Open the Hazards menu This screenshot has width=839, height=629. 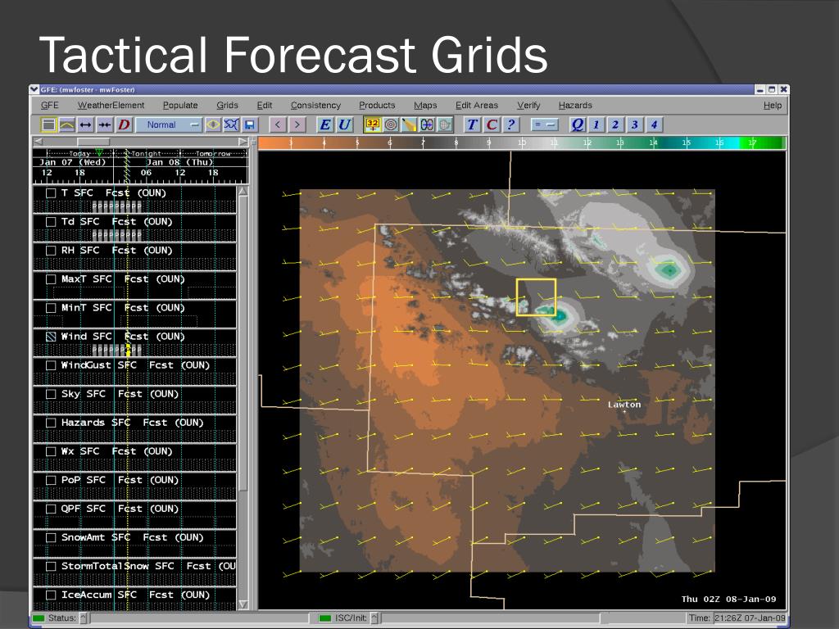click(575, 106)
